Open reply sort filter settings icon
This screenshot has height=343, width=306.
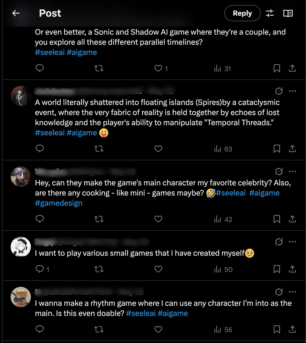pos(270,13)
